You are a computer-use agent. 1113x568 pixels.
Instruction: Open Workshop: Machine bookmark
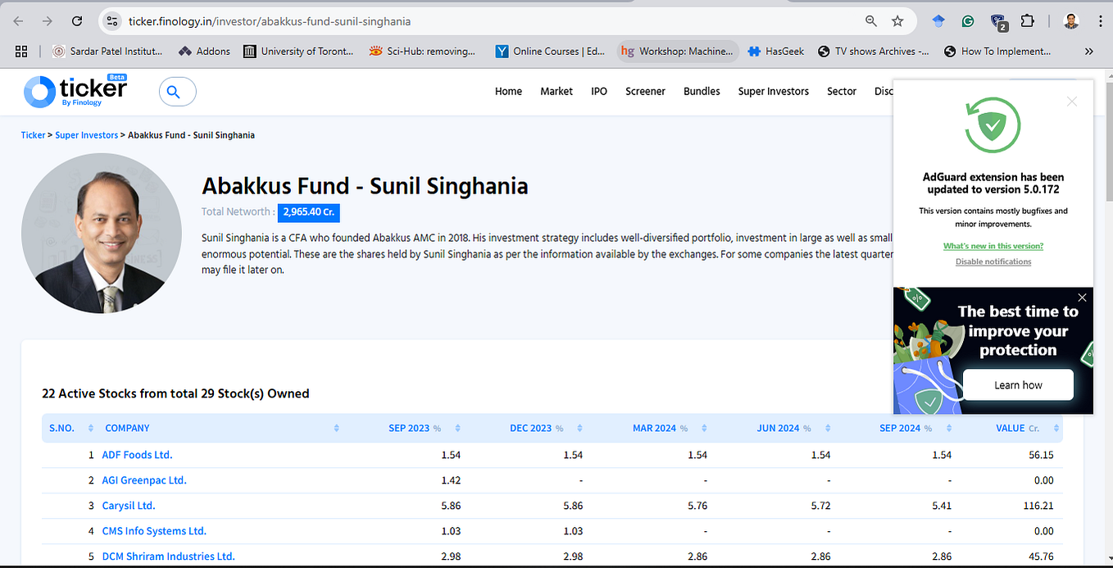click(x=677, y=51)
